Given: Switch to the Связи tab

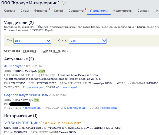Looking at the screenshot, I should tap(58, 11).
